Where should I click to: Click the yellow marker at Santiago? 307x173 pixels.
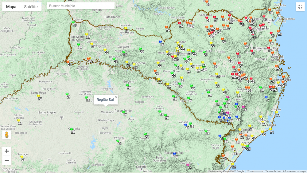(22, 157)
